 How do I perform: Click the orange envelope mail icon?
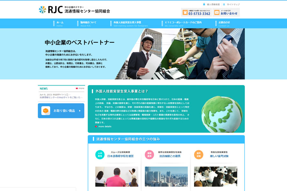217,12
